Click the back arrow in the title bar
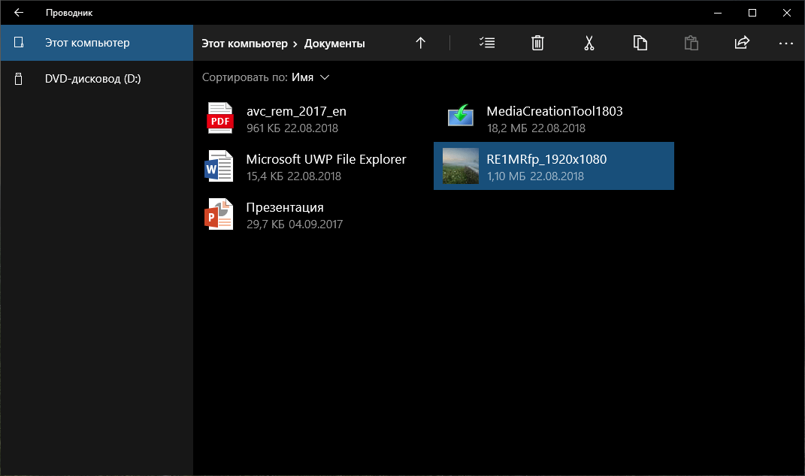The image size is (805, 476). tap(18, 12)
